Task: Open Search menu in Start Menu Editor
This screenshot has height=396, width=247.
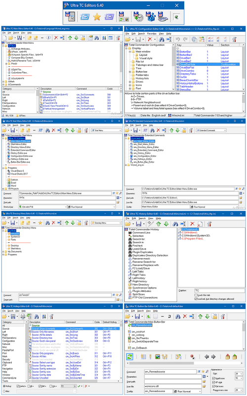Action: click(x=16, y=125)
